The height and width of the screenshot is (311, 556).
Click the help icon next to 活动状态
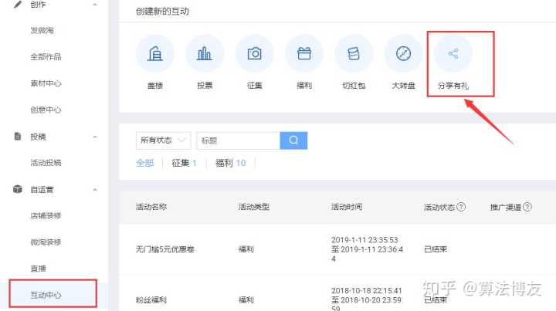461,207
